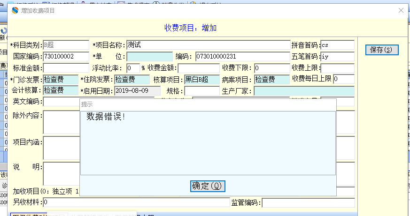This screenshot has height=216, width=410.
Task: Click the 收费项目：增加 heading
Action: tap(190, 28)
